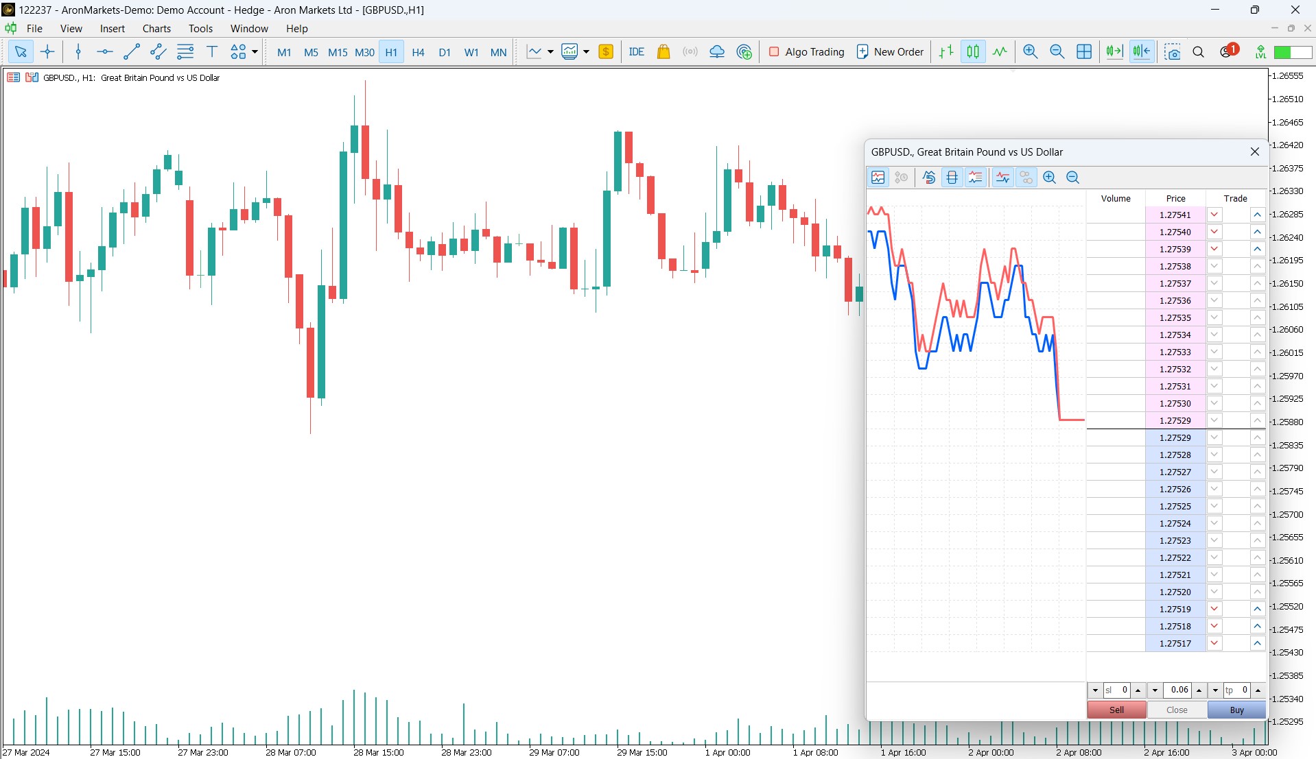Toggle Algo Trading on
The width and height of the screenshot is (1316, 759).
(x=807, y=52)
